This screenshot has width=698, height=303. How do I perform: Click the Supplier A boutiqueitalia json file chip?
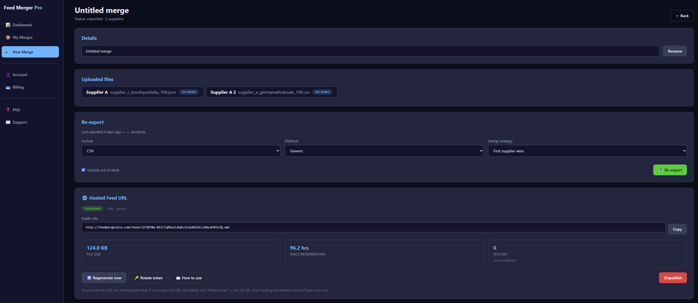pos(143,92)
